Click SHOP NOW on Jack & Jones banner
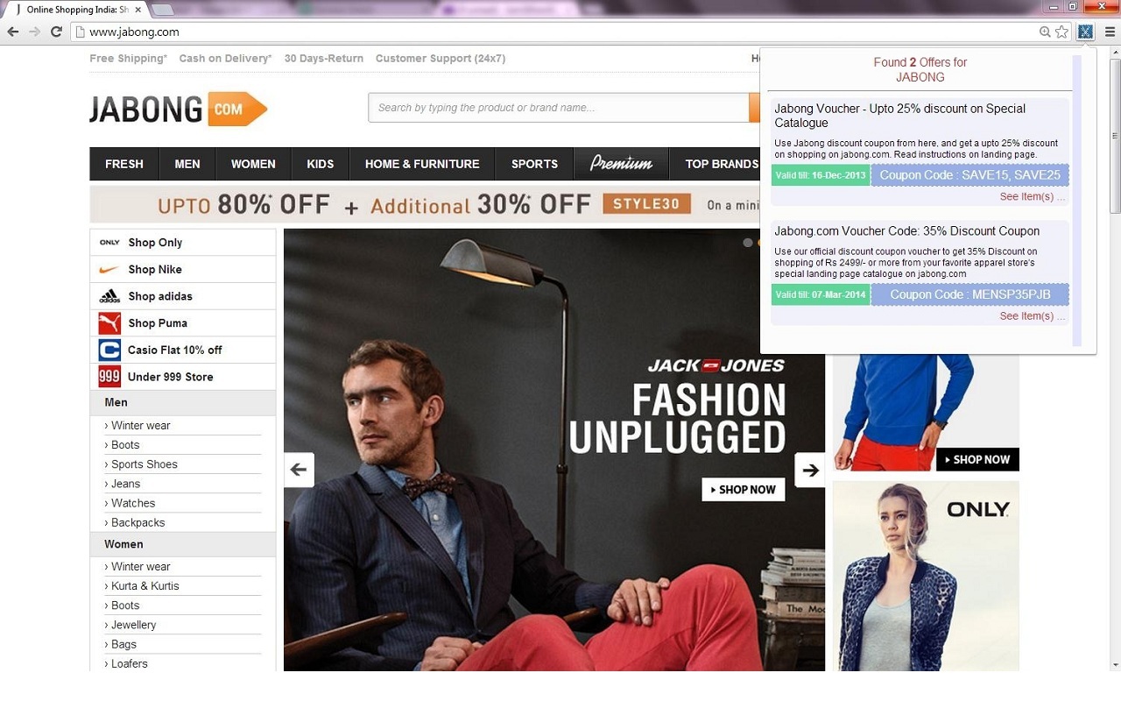The height and width of the screenshot is (701, 1121). [744, 490]
